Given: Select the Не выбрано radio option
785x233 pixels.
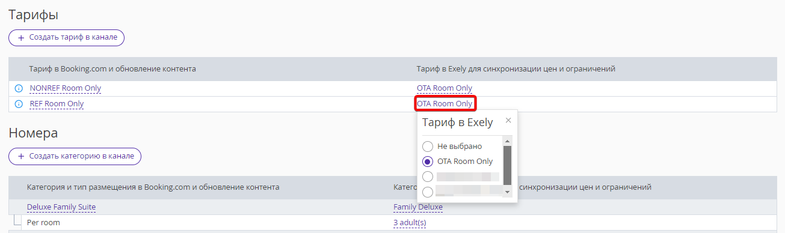Looking at the screenshot, I should click(427, 146).
